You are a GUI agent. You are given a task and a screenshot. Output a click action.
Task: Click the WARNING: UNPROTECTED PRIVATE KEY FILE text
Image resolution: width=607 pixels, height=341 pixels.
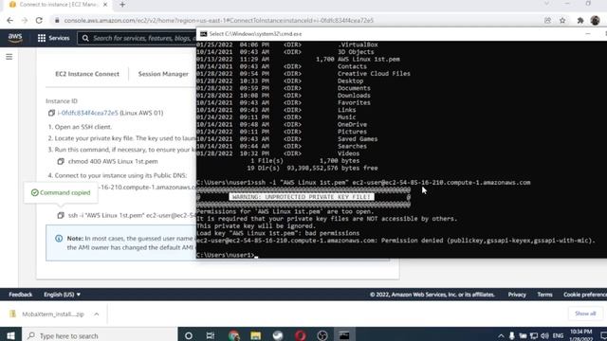click(x=302, y=197)
